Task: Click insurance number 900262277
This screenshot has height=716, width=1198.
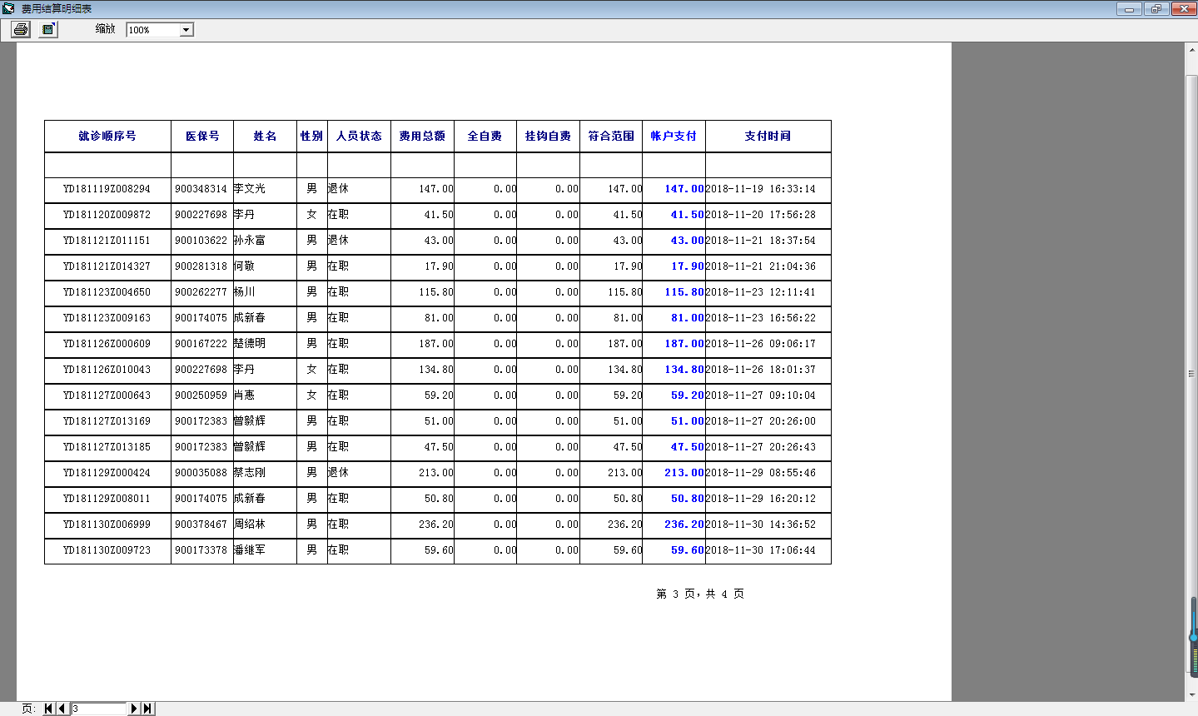Action: (x=201, y=292)
